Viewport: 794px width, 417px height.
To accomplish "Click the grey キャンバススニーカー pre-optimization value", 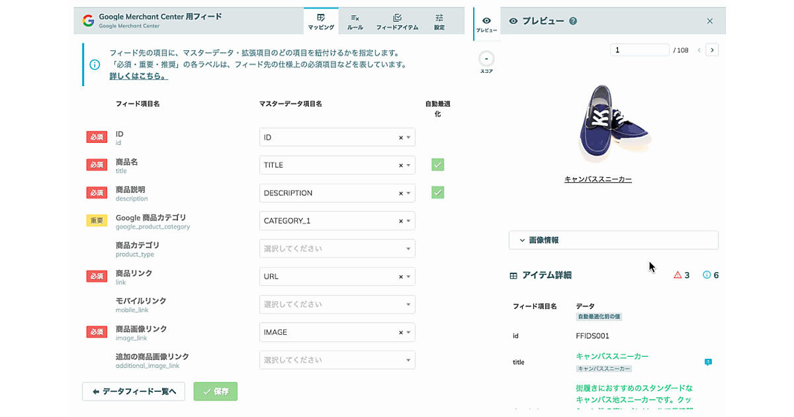I will click(x=604, y=369).
